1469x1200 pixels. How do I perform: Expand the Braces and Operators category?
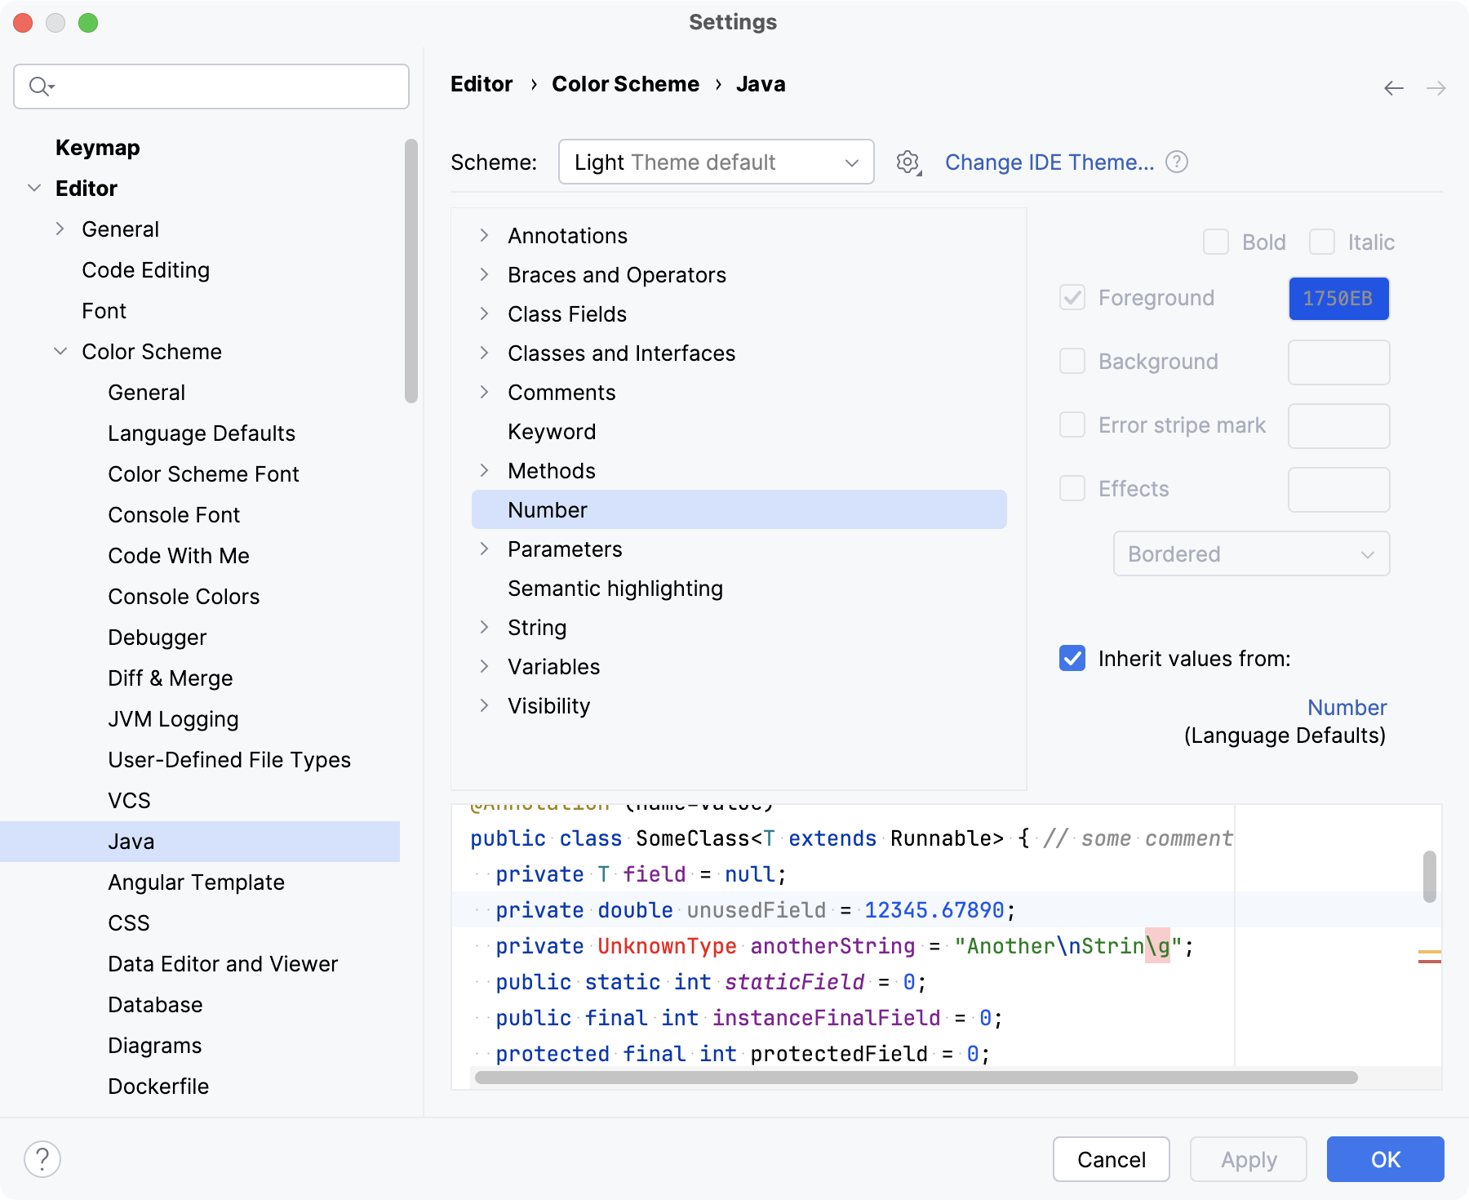(484, 275)
